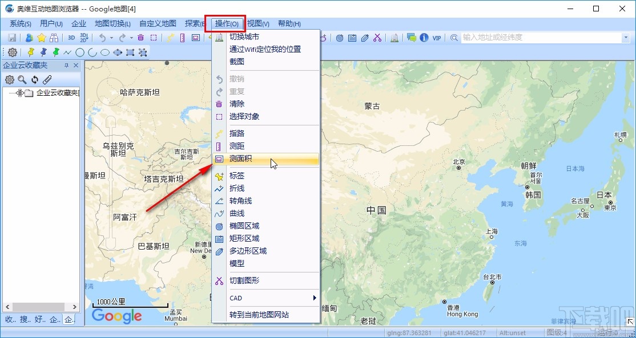Open the address search box dropdown arrow
The image size is (636, 338).
[x=625, y=38]
